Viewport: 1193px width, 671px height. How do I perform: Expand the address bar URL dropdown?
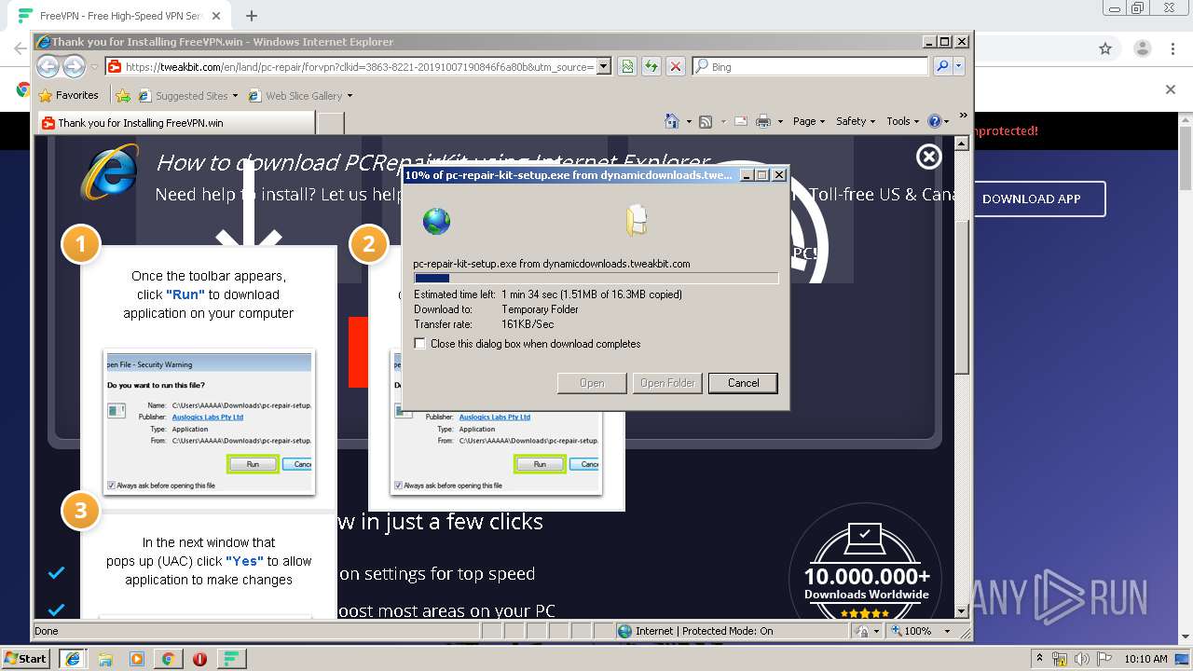coord(604,66)
